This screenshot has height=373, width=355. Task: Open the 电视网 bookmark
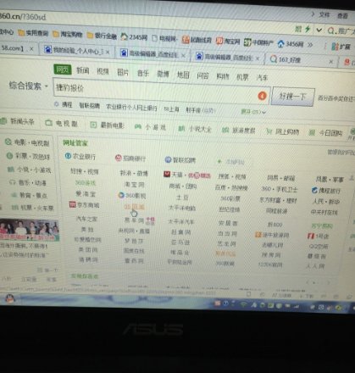(x=164, y=38)
